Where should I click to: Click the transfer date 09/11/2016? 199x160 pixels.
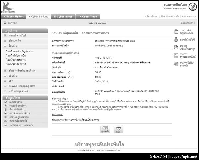pos(101,81)
